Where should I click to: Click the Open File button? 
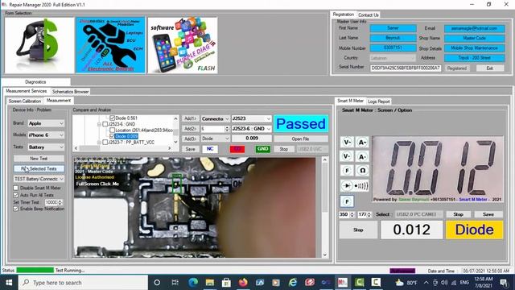[300, 139]
